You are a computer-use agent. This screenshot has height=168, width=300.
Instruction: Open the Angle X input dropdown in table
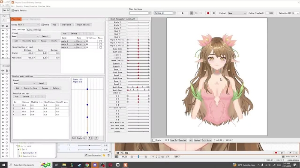(68, 41)
